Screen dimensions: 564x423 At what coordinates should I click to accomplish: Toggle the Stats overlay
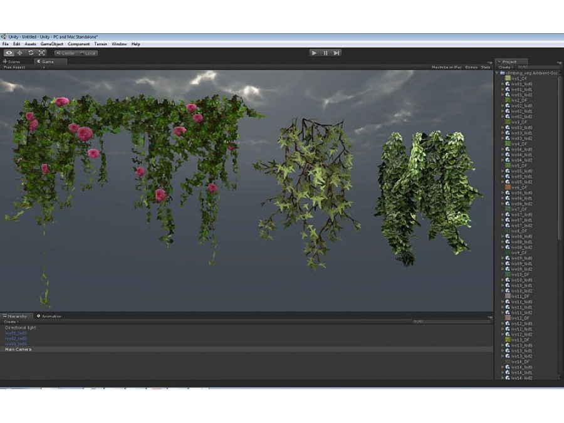tap(486, 67)
